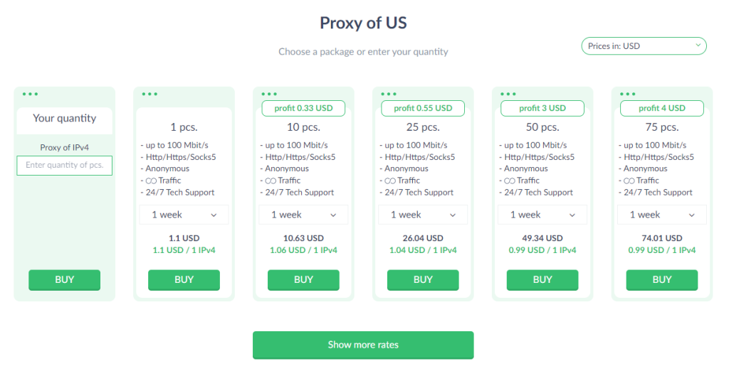Open 1 week dropdown on 75 pcs. card

(662, 215)
